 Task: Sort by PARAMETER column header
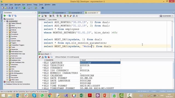pyautogui.click(x=62, y=60)
